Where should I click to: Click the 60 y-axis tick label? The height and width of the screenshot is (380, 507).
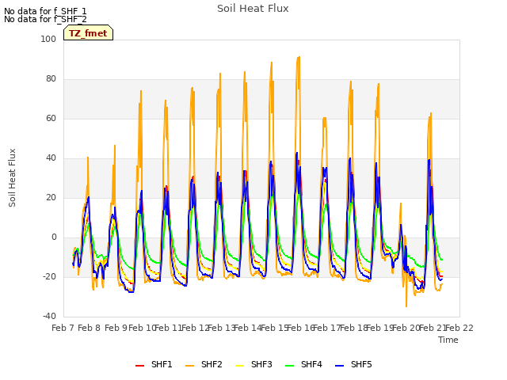51,118
